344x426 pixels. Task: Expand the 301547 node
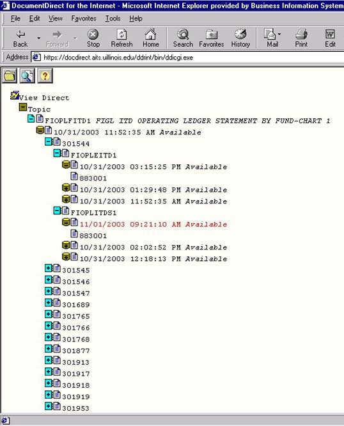pos(49,291)
